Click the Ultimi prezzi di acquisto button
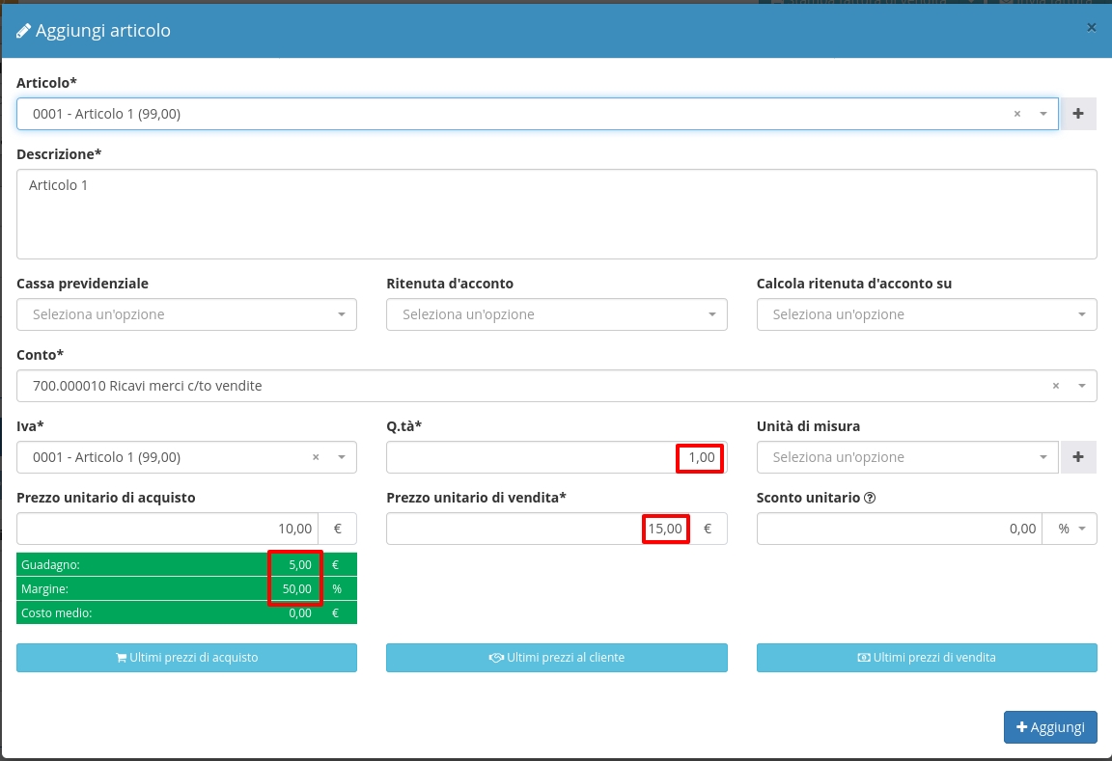This screenshot has height=761, width=1112. click(x=186, y=658)
